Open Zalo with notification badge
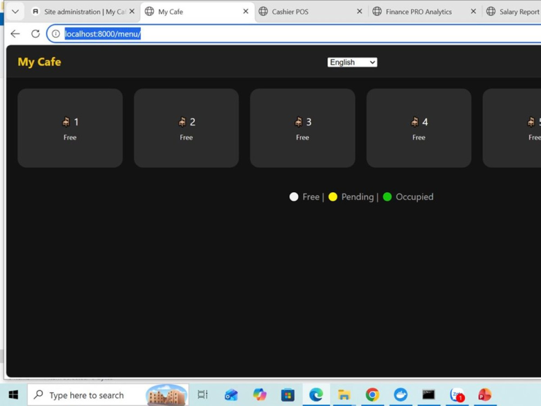This screenshot has width=541, height=406. pyautogui.click(x=457, y=395)
